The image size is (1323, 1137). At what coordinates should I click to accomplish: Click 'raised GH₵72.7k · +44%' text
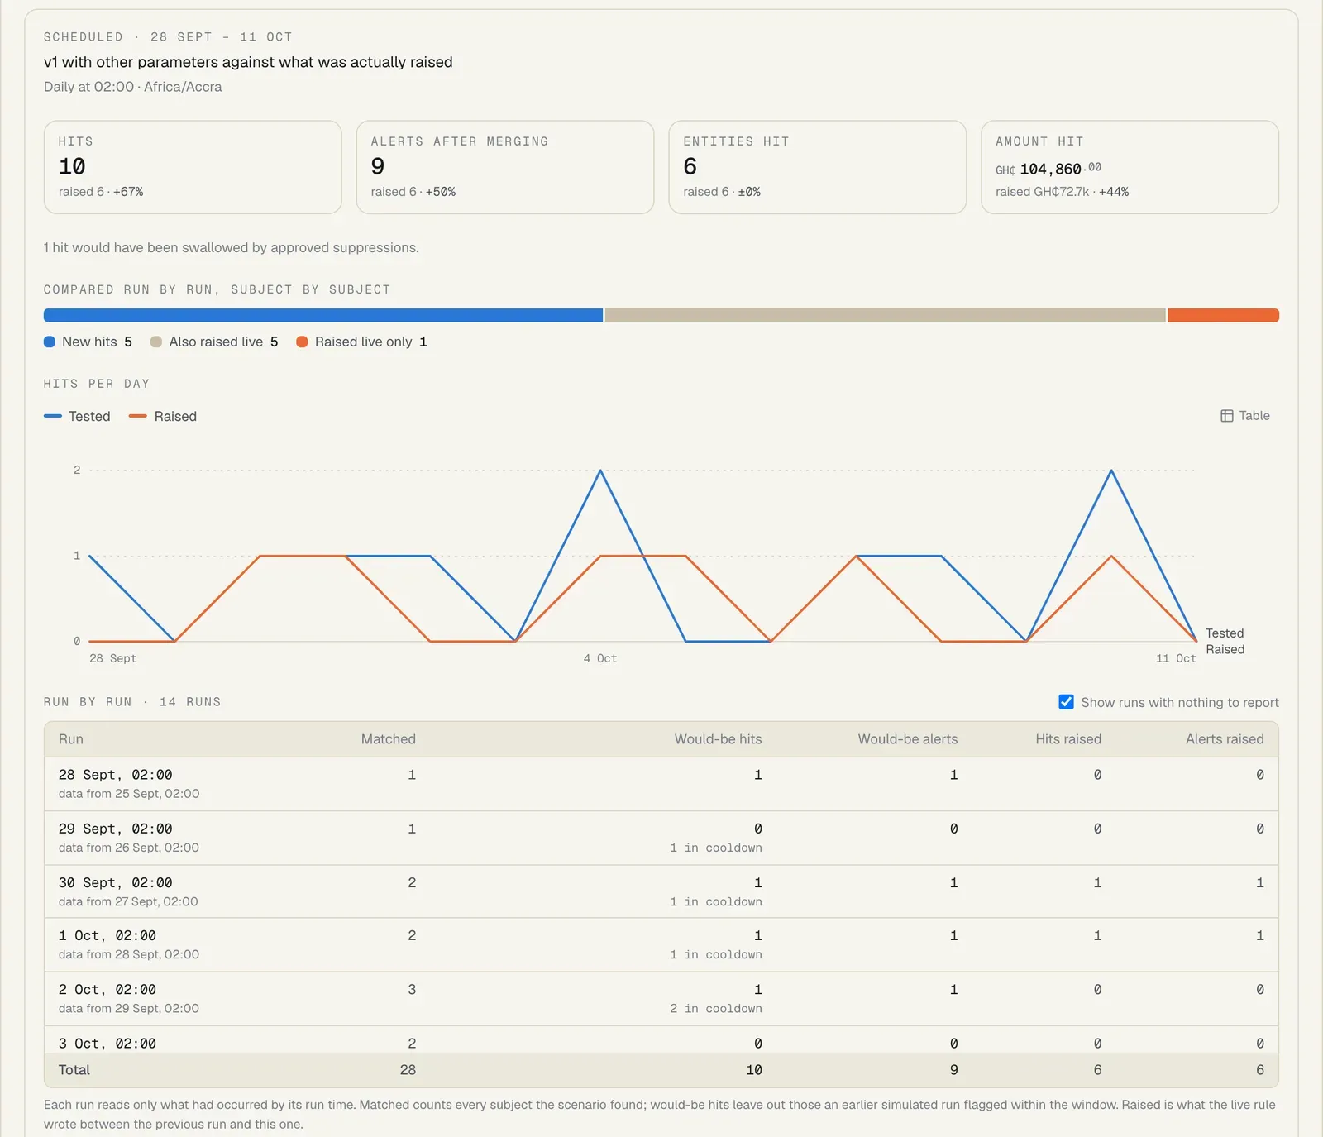coord(1062,192)
